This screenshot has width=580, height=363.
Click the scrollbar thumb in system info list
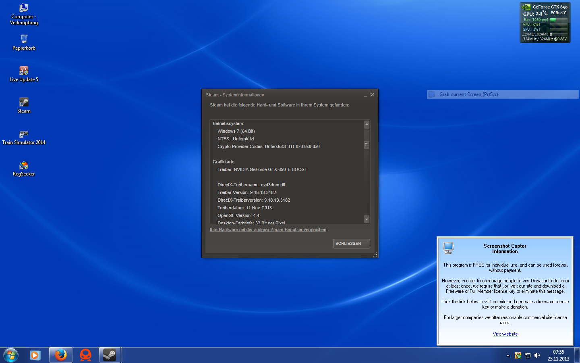pyautogui.click(x=367, y=144)
